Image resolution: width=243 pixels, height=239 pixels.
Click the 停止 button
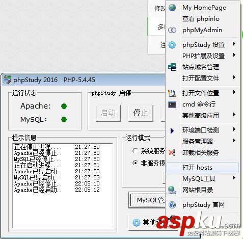[x=141, y=113]
